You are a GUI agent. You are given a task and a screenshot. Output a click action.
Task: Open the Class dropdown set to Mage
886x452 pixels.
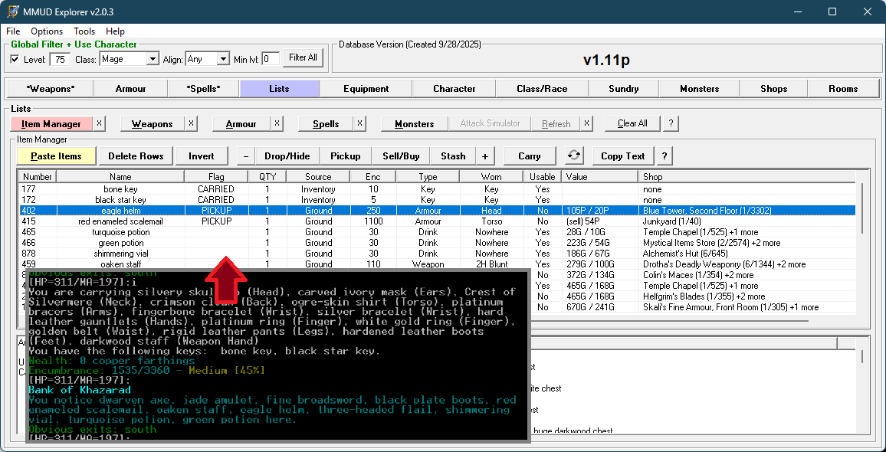pyautogui.click(x=152, y=59)
